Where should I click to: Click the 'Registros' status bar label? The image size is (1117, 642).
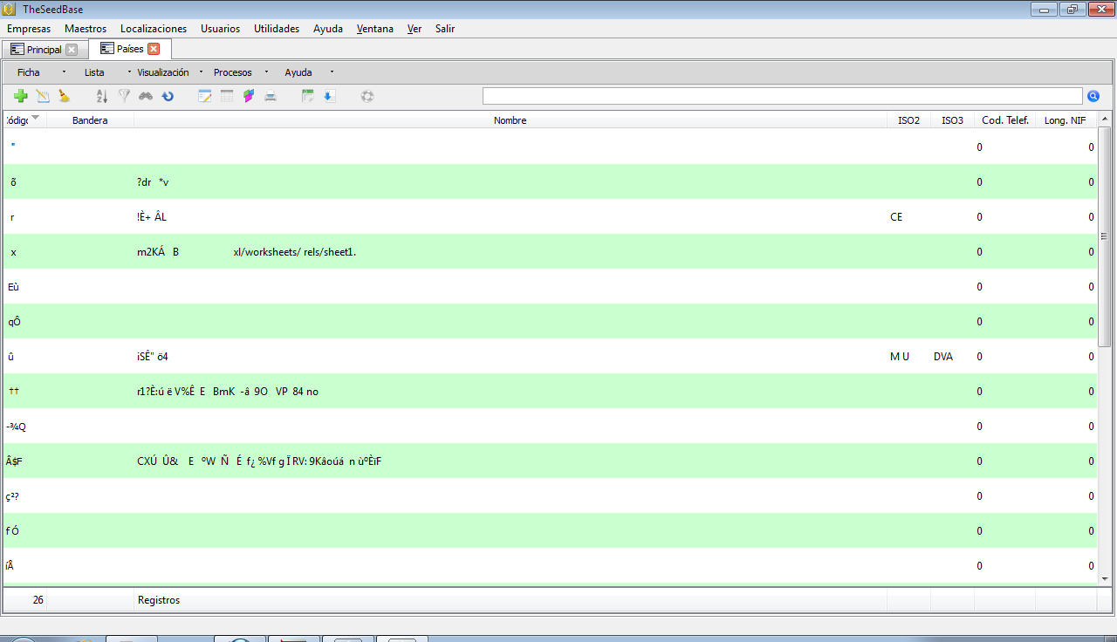159,600
